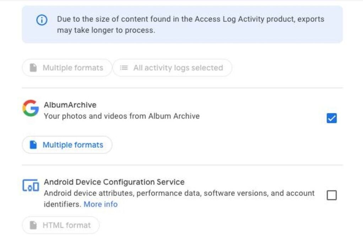Click the Google logo beside AlbumArchive
Image resolution: width=363 pixels, height=243 pixels.
(x=31, y=108)
